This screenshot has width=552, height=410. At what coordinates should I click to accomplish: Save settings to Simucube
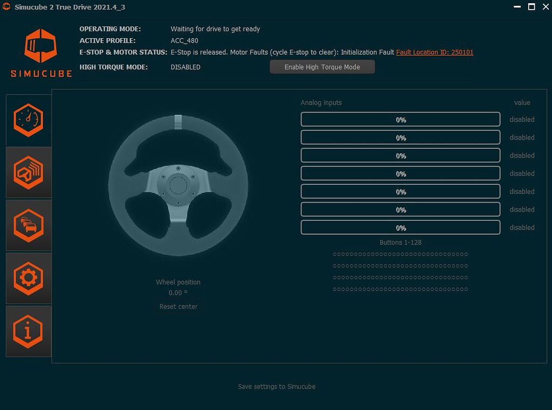coord(277,386)
